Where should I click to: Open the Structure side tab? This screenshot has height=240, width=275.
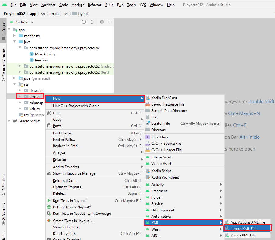[3, 184]
